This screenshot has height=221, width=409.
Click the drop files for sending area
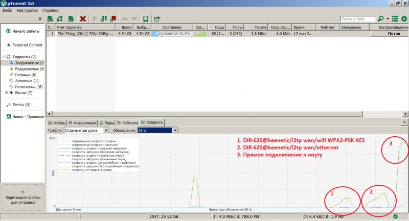click(22, 197)
